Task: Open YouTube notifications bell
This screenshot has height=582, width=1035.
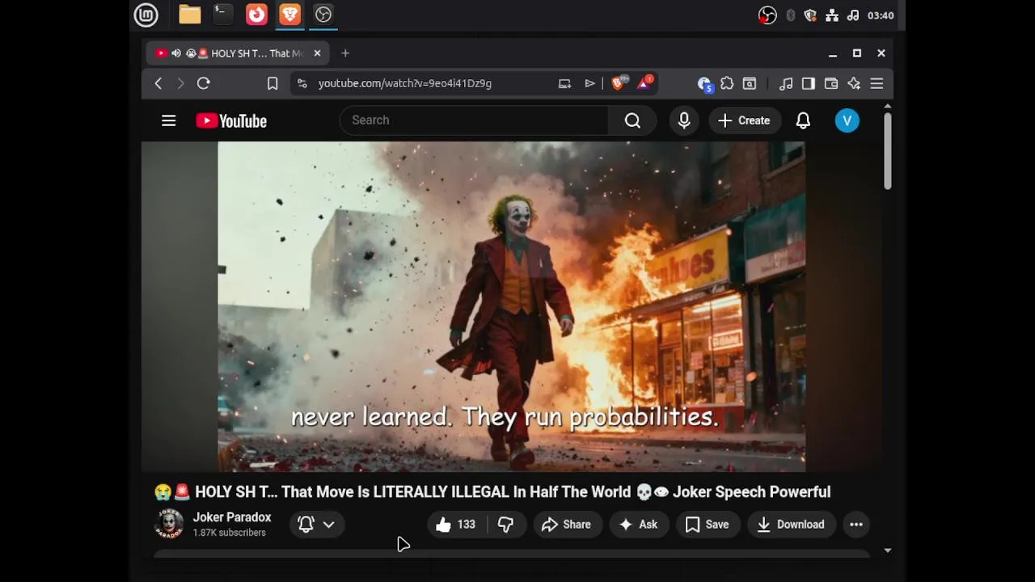Action: tap(803, 120)
